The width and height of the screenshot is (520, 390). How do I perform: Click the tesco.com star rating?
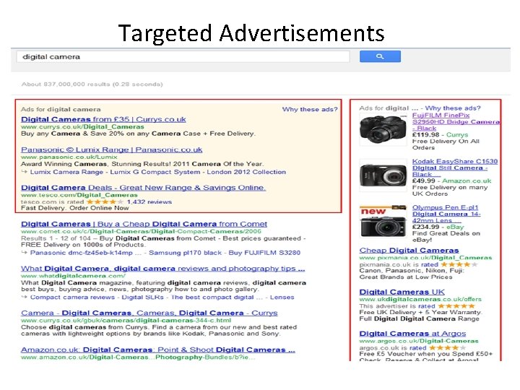pyautogui.click(x=105, y=201)
